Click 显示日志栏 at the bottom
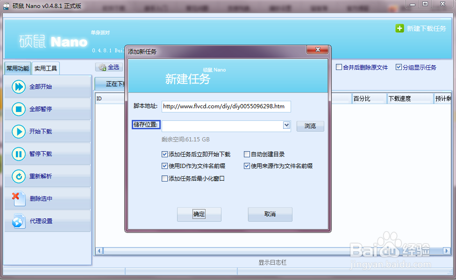This screenshot has width=456, height=280. [272, 263]
